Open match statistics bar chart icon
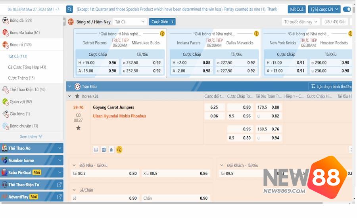The width and height of the screenshot is (357, 218). (x=111, y=150)
